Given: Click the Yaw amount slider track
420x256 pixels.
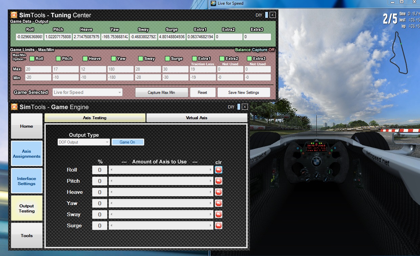Looking at the screenshot, I should click(161, 203).
